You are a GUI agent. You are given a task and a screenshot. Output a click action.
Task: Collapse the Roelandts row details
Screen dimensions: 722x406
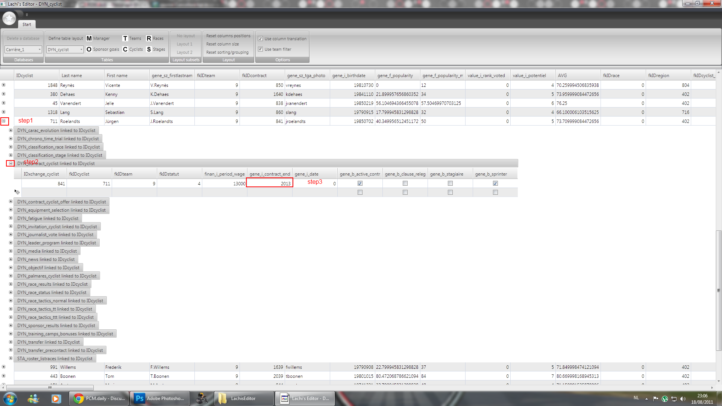point(4,121)
